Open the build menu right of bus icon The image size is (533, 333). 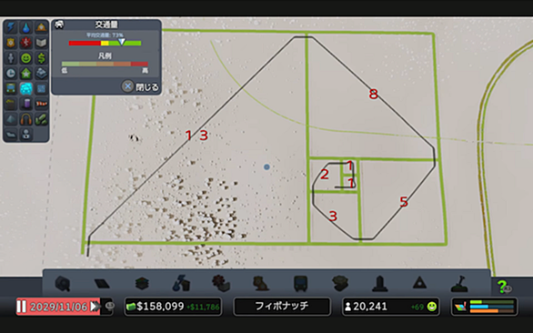pyautogui.click(x=340, y=284)
